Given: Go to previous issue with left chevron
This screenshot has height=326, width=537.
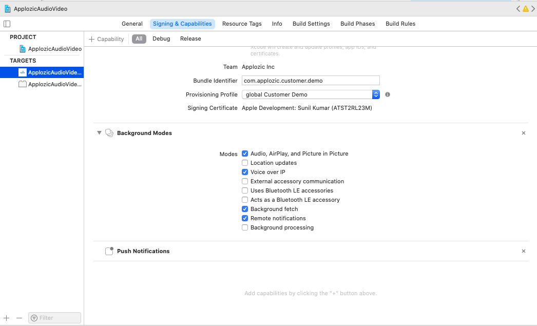Looking at the screenshot, I should tap(518, 9).
